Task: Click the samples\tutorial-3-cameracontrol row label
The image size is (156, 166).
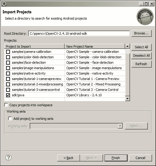Action: pyautogui.click(x=36, y=90)
